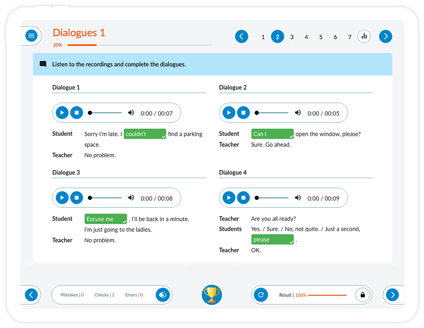Mute the Dialogue 4 audio volume
Image resolution: width=424 pixels, height=328 pixels.
tap(298, 198)
